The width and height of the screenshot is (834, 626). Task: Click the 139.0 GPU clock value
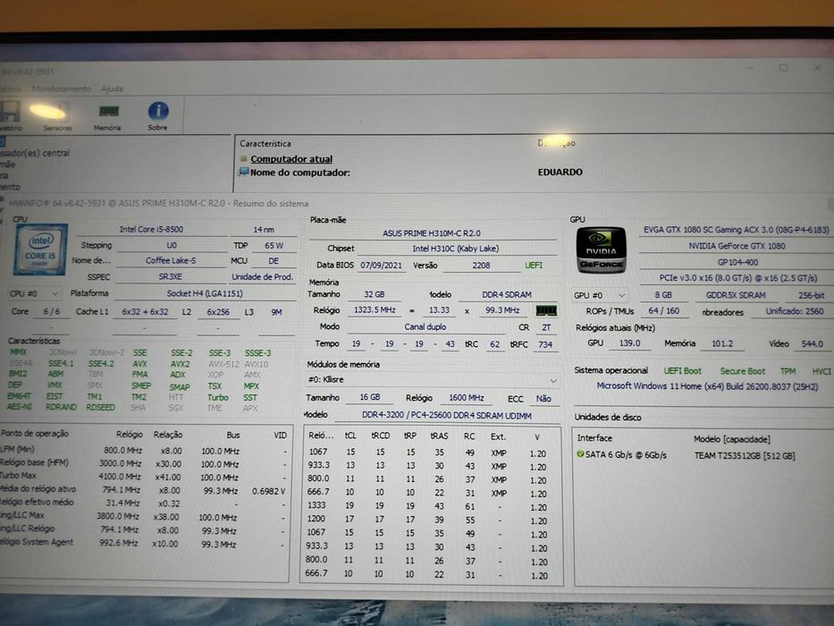[629, 343]
